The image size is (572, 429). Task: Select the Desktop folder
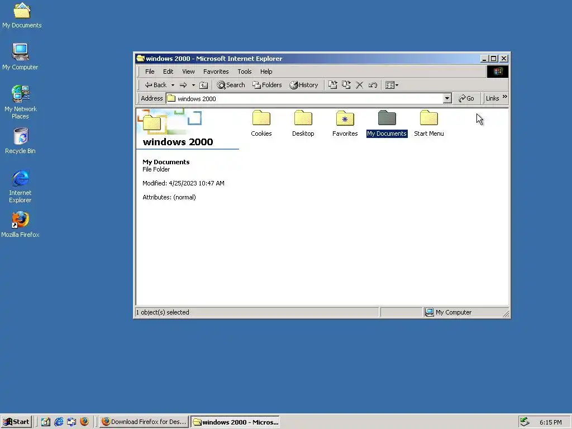pos(303,123)
